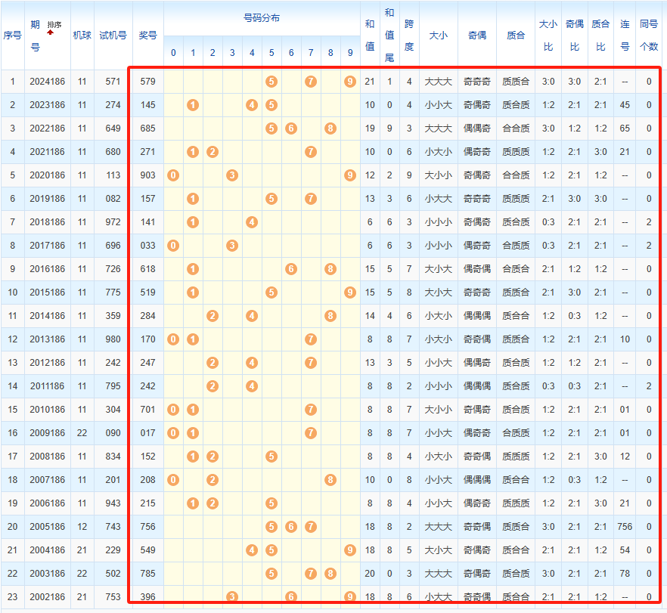Click winning number 756 in the 奖号 column
Viewport: 667px width, 613px height.
[x=148, y=527]
